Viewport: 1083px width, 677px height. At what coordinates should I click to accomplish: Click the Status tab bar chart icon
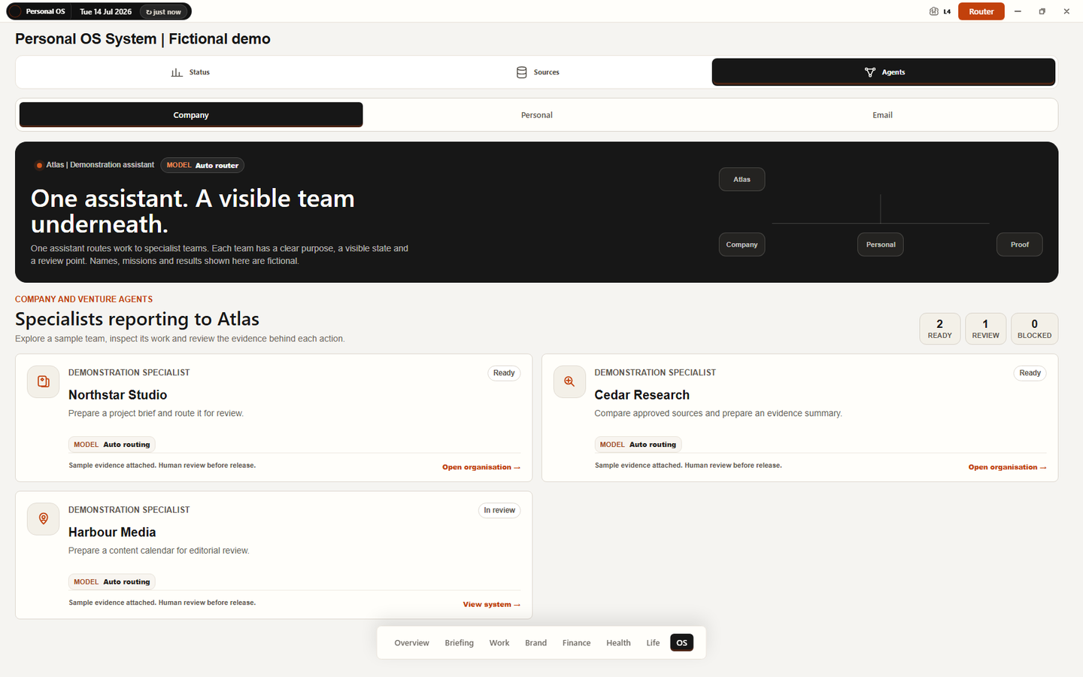(177, 72)
